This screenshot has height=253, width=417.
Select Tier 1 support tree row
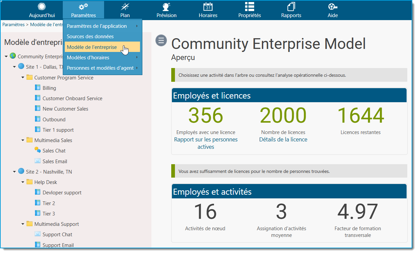58,130
